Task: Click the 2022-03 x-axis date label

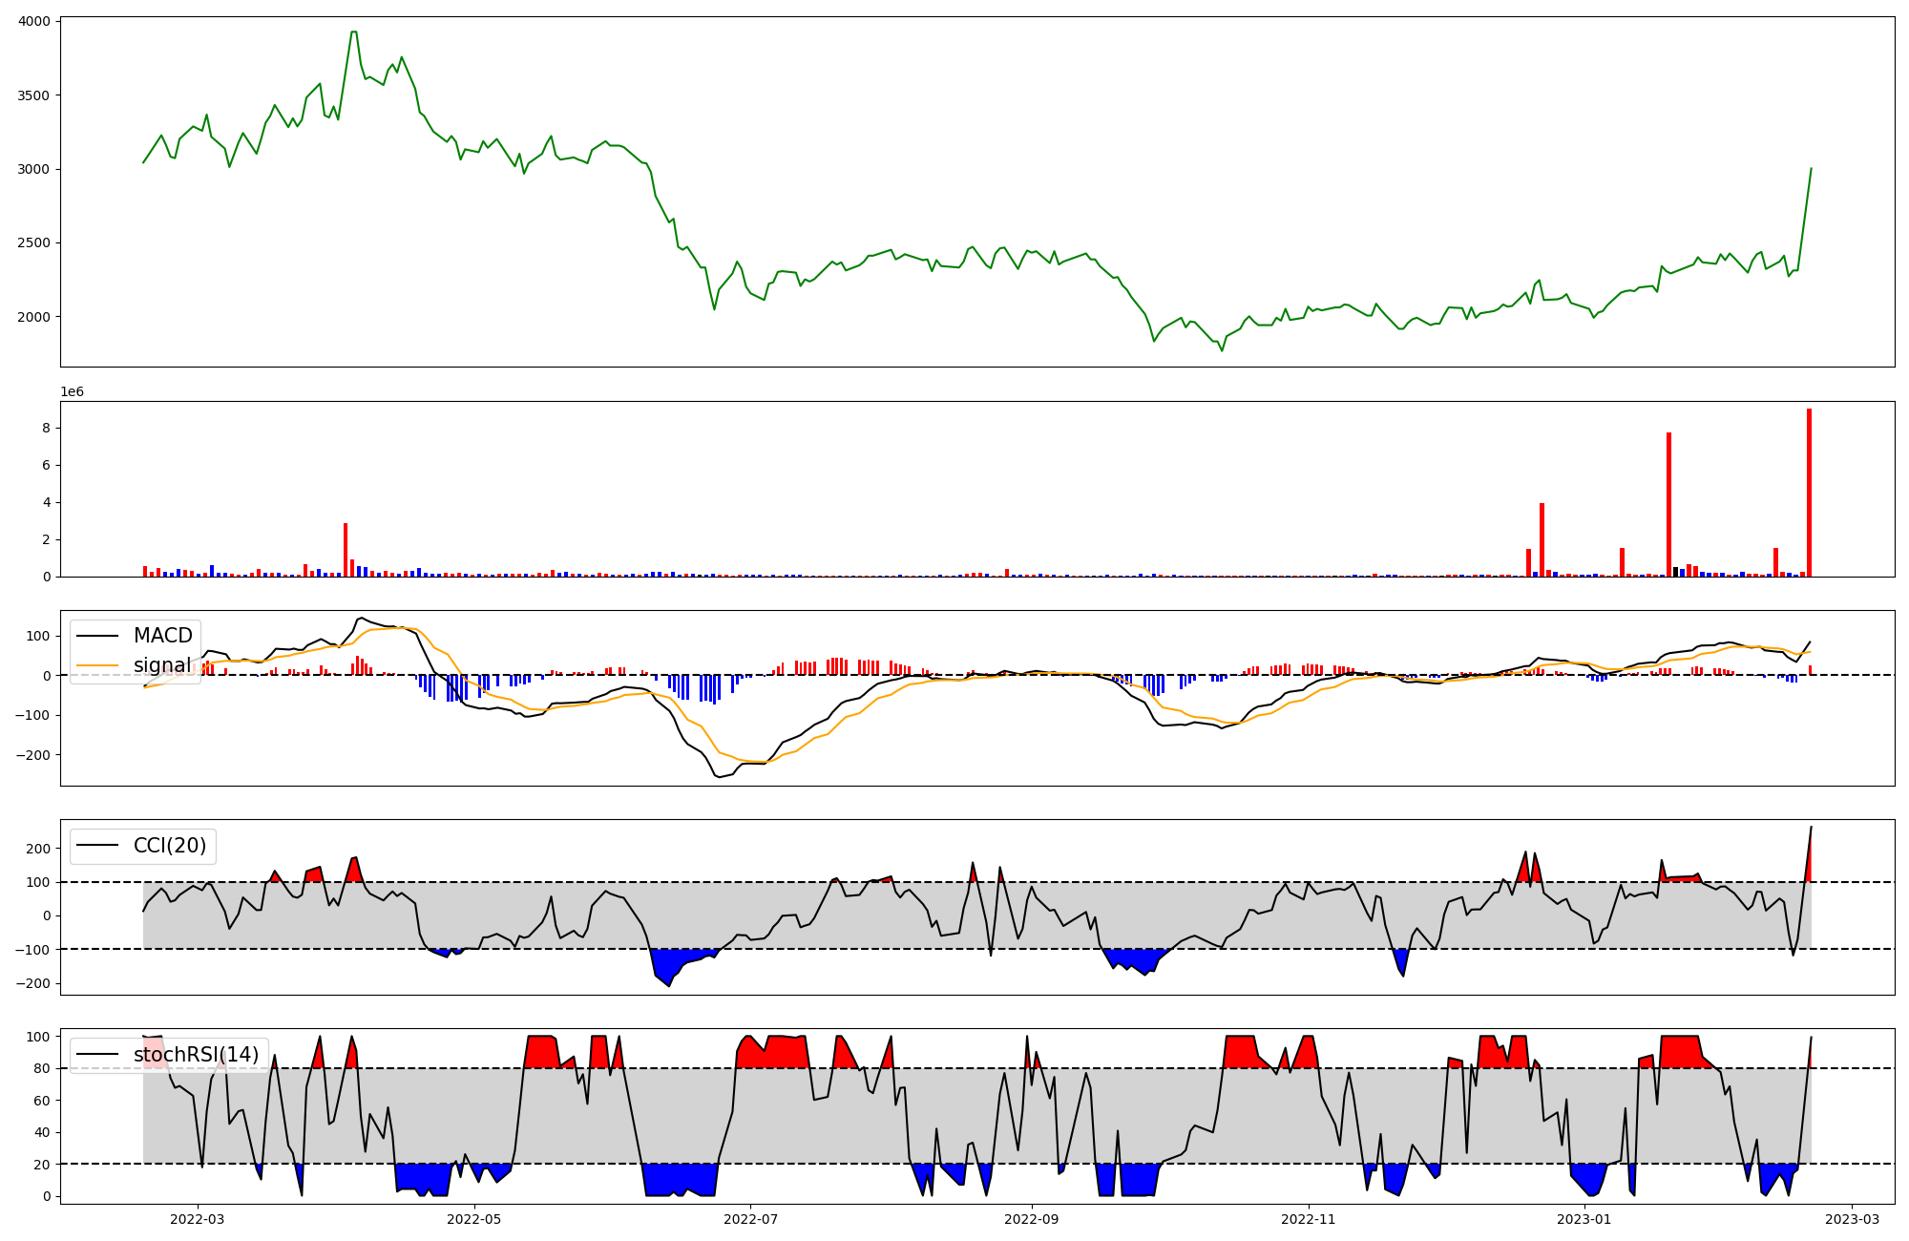Action: (x=198, y=1219)
